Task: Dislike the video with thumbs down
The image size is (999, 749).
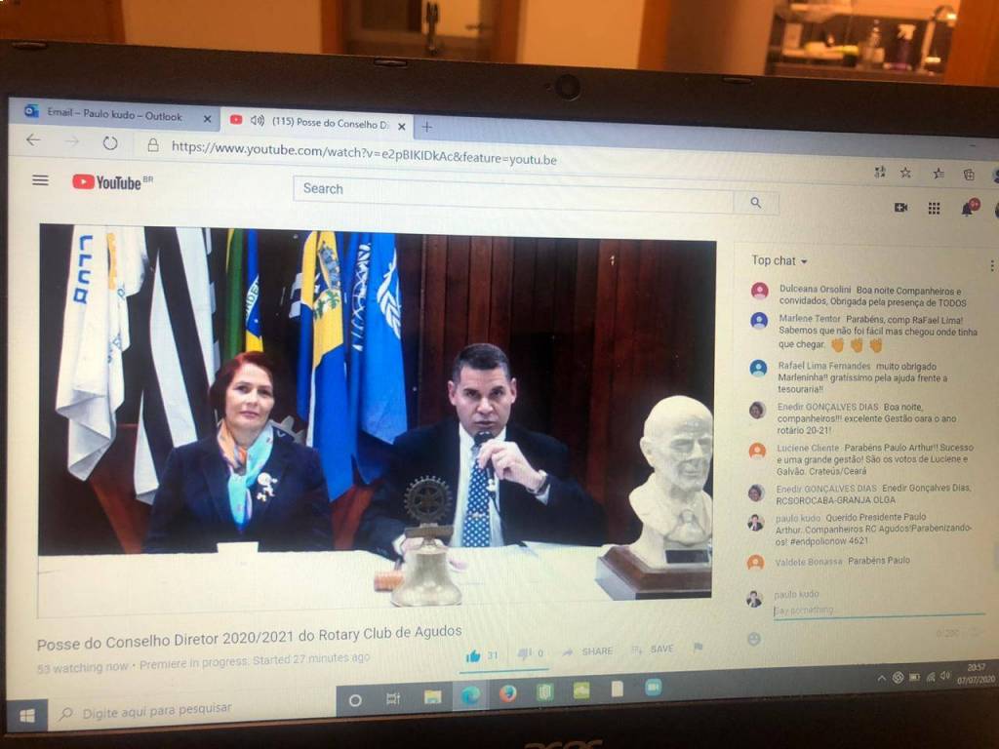Action: coord(524,653)
